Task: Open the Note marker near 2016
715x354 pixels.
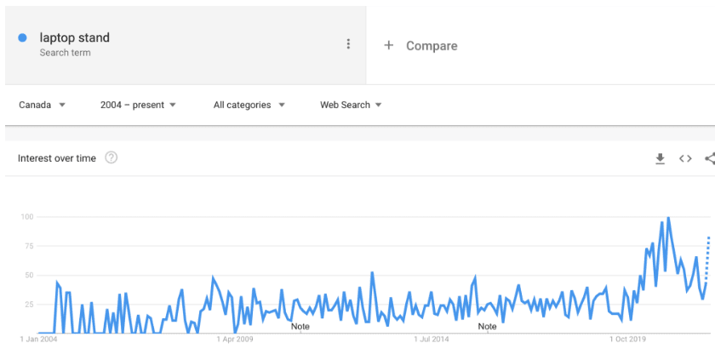Action: (487, 327)
